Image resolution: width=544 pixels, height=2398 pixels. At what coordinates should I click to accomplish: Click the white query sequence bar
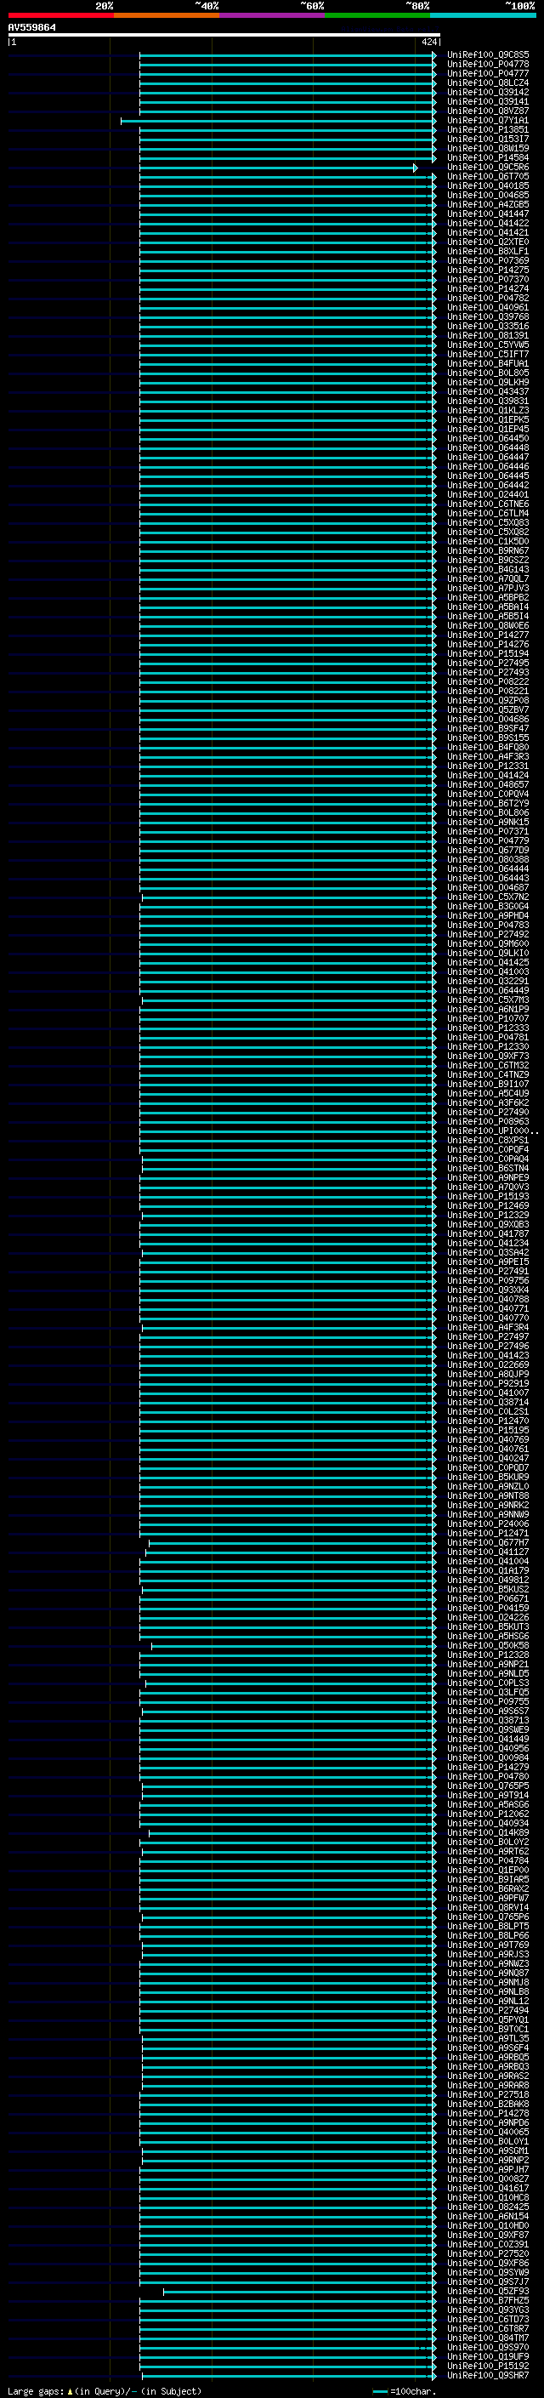click(x=224, y=36)
